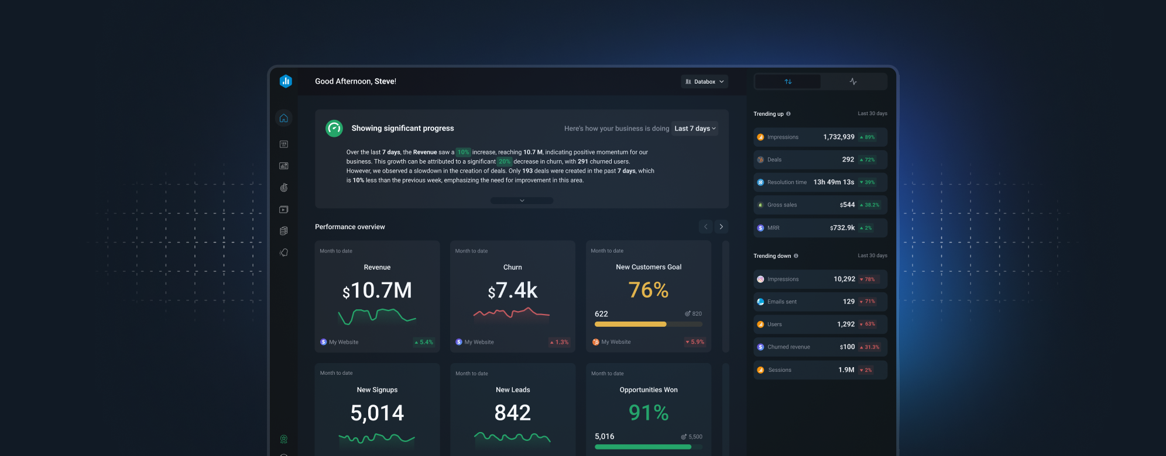Select the Users 1,292 row
Screen dimensions: 1166x456
pyautogui.click(x=820, y=324)
